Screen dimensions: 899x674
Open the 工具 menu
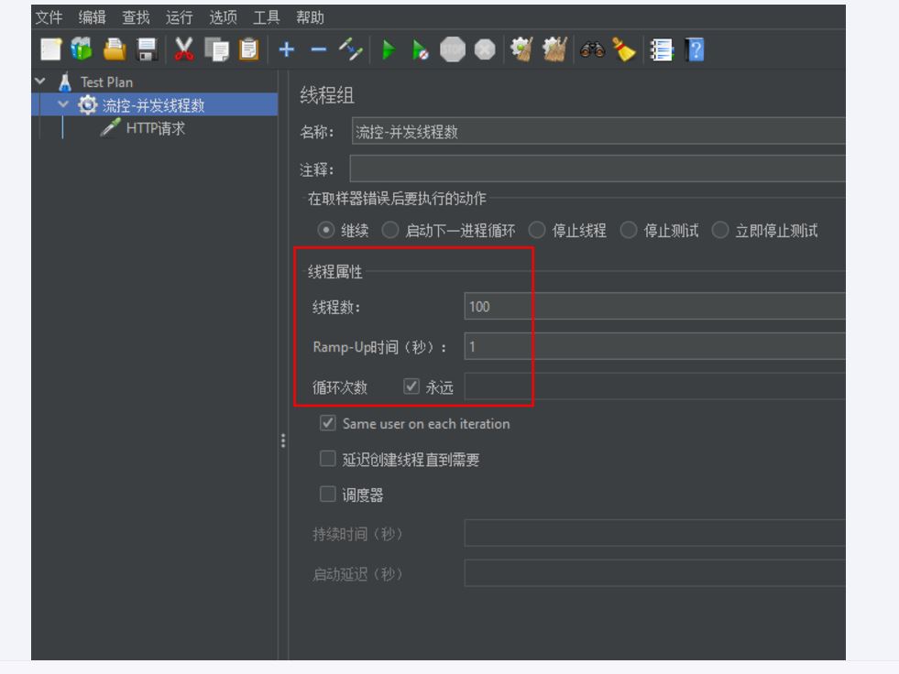267,17
